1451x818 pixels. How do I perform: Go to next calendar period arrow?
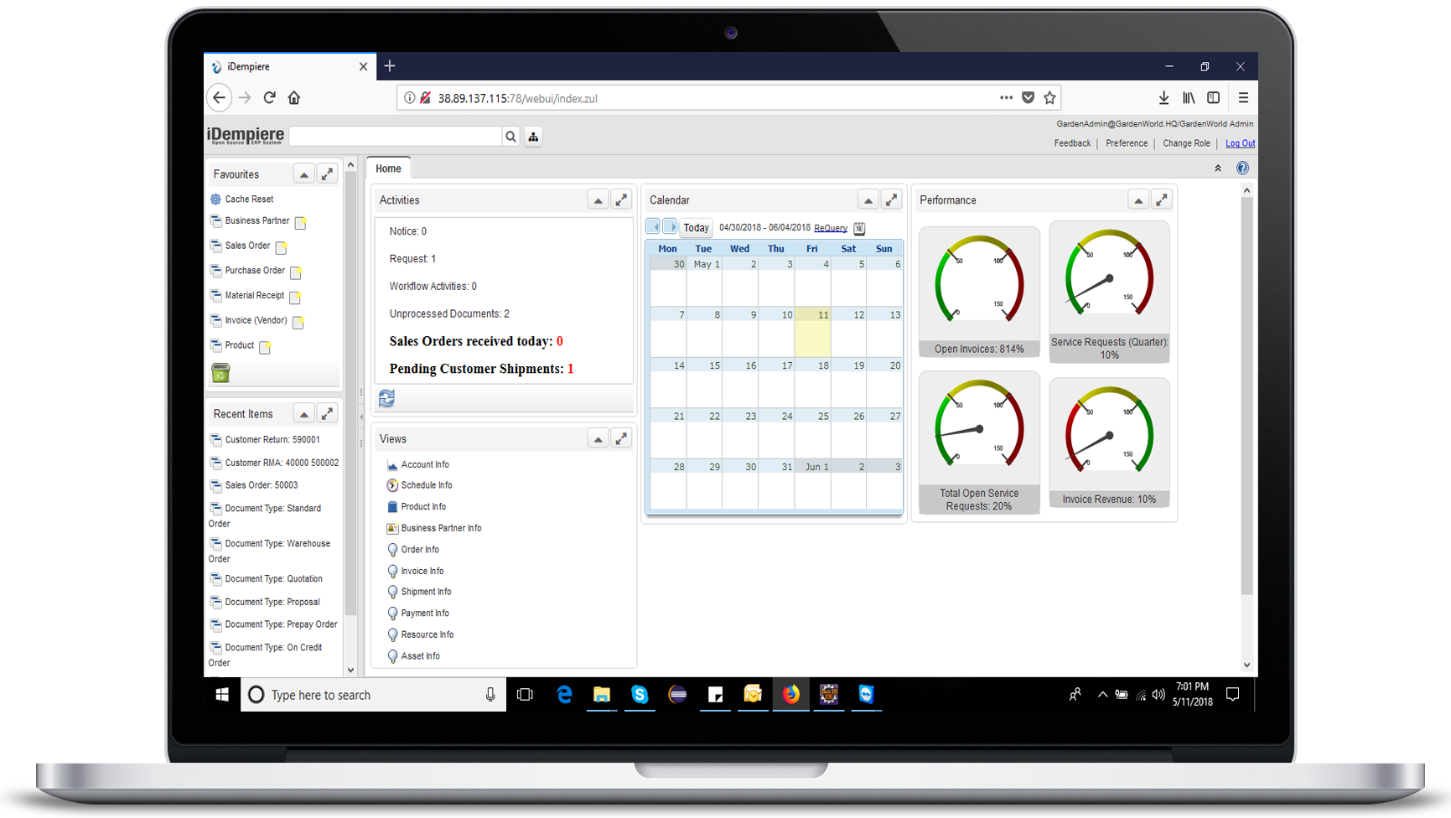tap(670, 226)
